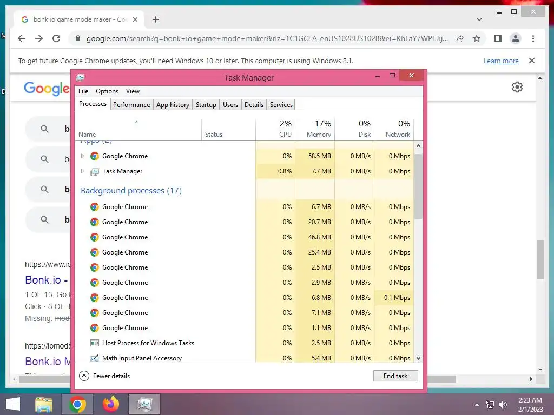
Task: Close the bonk io game mode maker tab
Action: (135, 19)
